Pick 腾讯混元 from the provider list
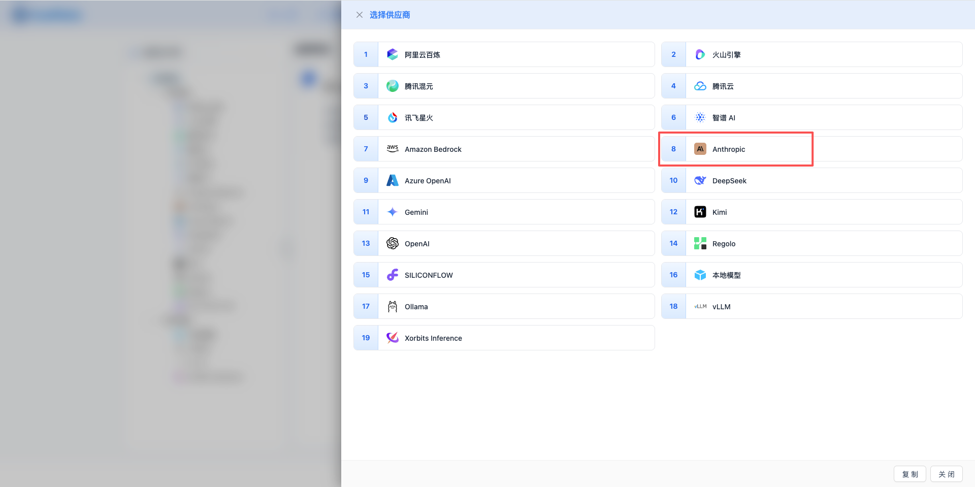Image resolution: width=975 pixels, height=487 pixels. (x=418, y=86)
